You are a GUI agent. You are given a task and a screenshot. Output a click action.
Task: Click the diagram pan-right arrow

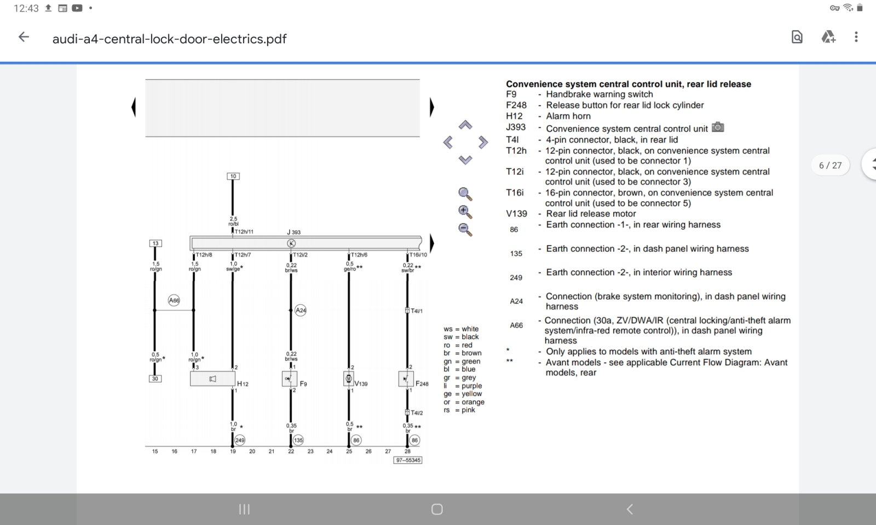pyautogui.click(x=483, y=143)
